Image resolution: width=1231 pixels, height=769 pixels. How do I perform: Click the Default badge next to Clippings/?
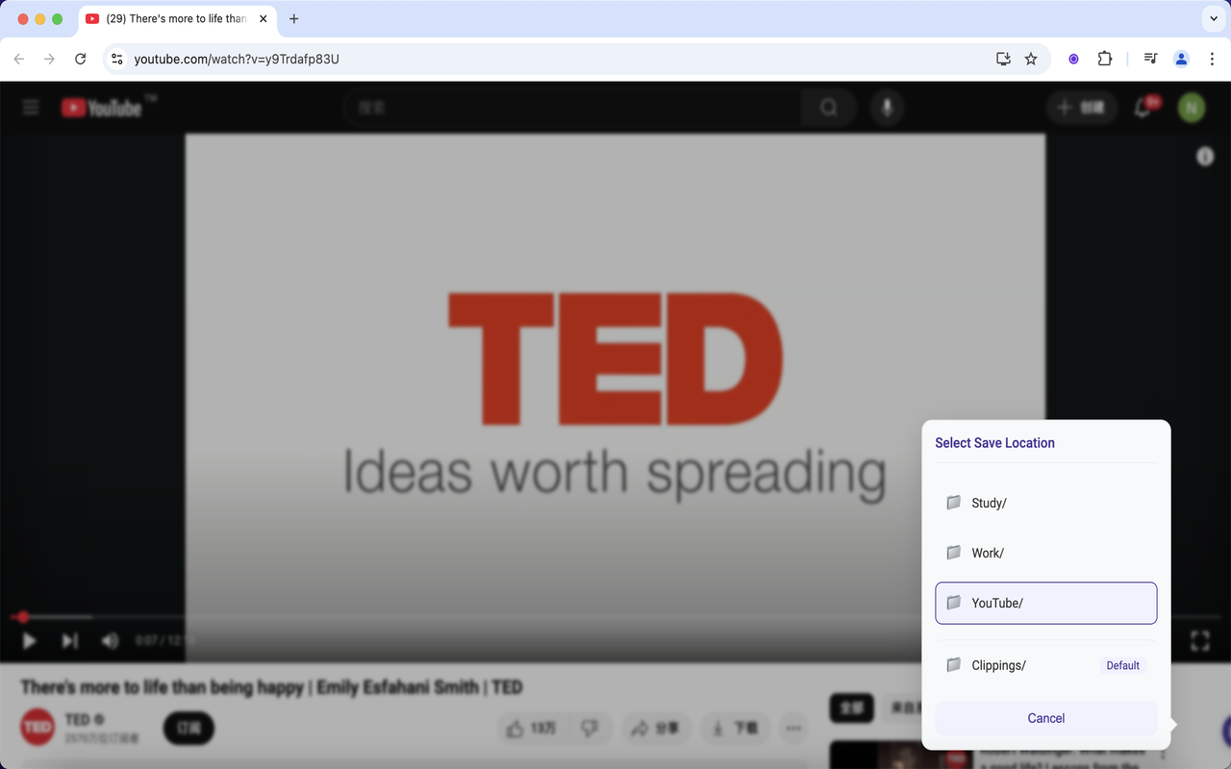pyautogui.click(x=1122, y=665)
